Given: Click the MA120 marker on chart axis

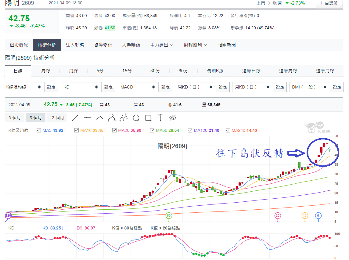Looking at the screenshot, I should (8, 215).
